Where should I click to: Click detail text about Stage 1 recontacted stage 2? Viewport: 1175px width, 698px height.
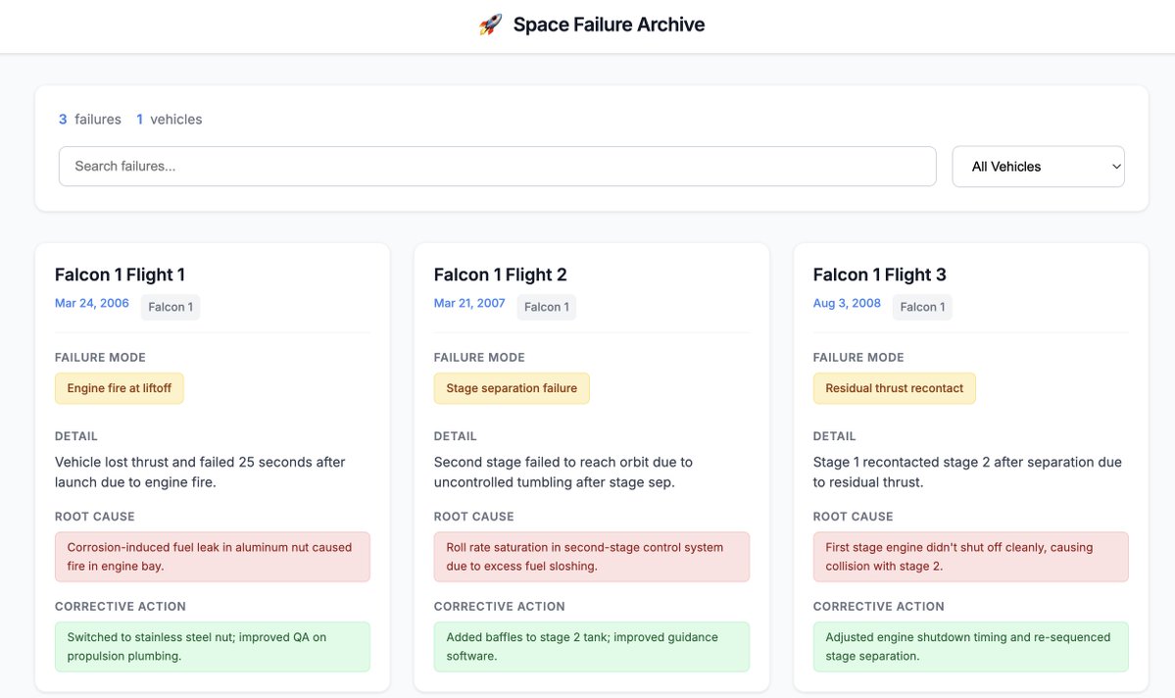[967, 473]
